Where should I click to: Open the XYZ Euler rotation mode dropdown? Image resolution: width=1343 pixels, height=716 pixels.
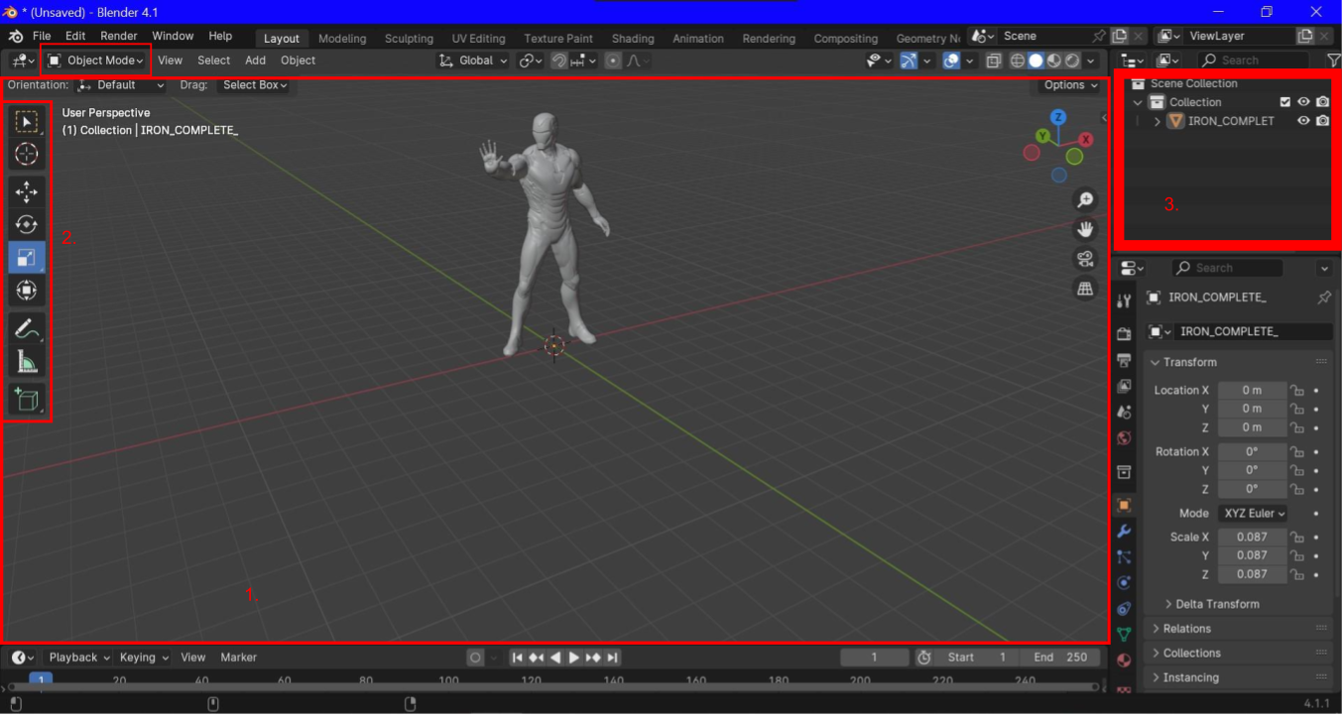click(1253, 514)
